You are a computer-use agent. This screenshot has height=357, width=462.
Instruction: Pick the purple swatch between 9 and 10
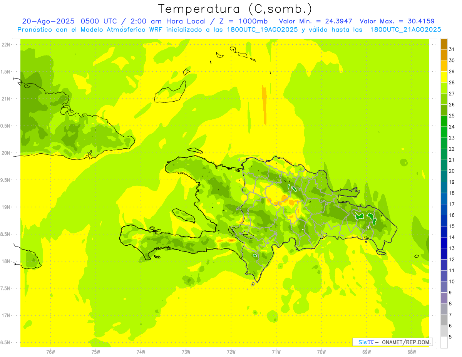pyautogui.click(x=444, y=287)
